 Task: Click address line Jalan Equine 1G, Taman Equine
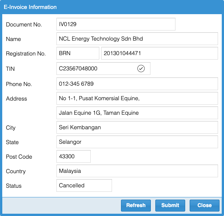(137, 113)
